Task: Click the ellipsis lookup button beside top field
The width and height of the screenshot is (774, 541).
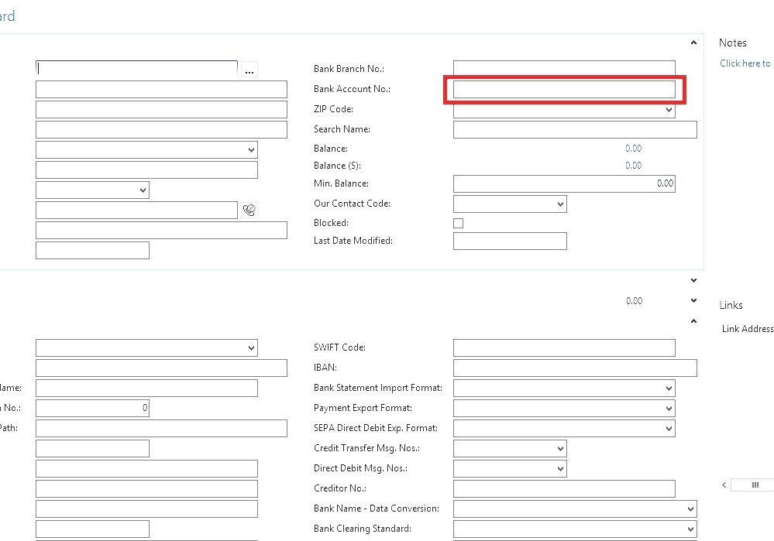Action: [249, 70]
